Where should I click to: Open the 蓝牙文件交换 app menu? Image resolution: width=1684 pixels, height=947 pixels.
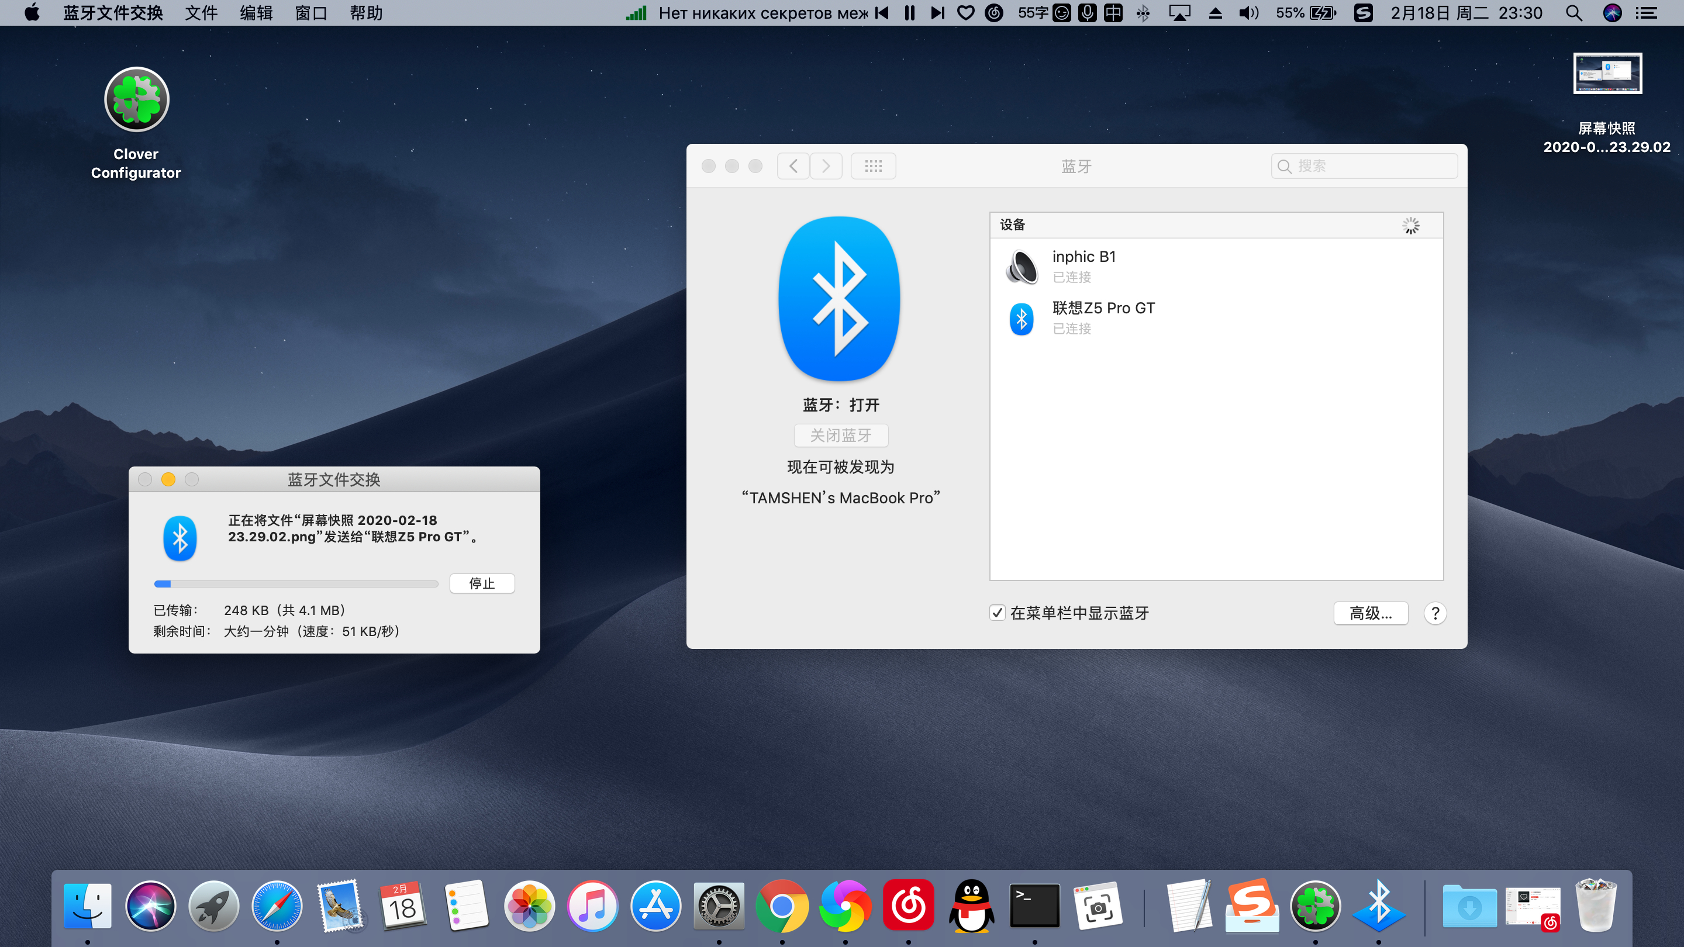tap(113, 13)
